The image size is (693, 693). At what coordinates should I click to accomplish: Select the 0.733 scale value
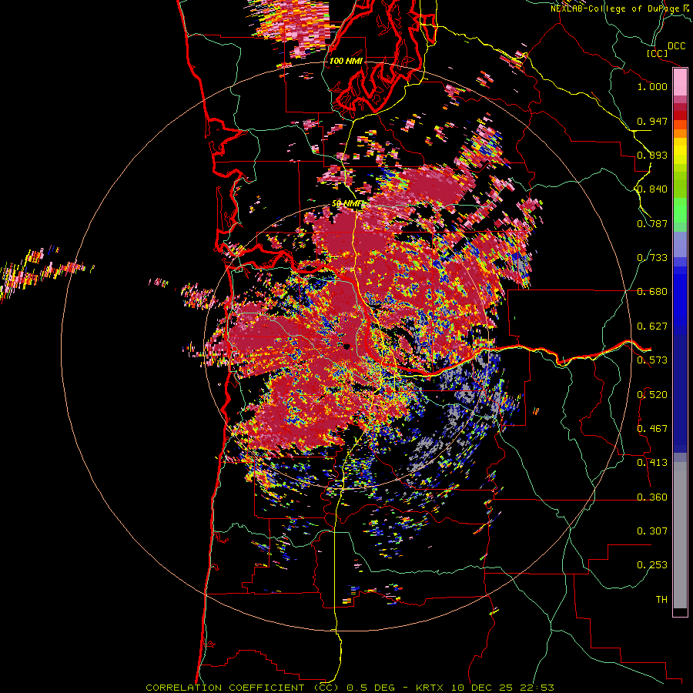click(652, 258)
